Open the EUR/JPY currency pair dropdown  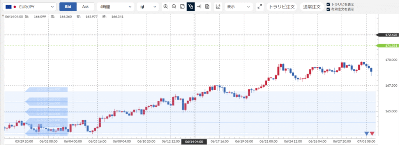pos(30,7)
